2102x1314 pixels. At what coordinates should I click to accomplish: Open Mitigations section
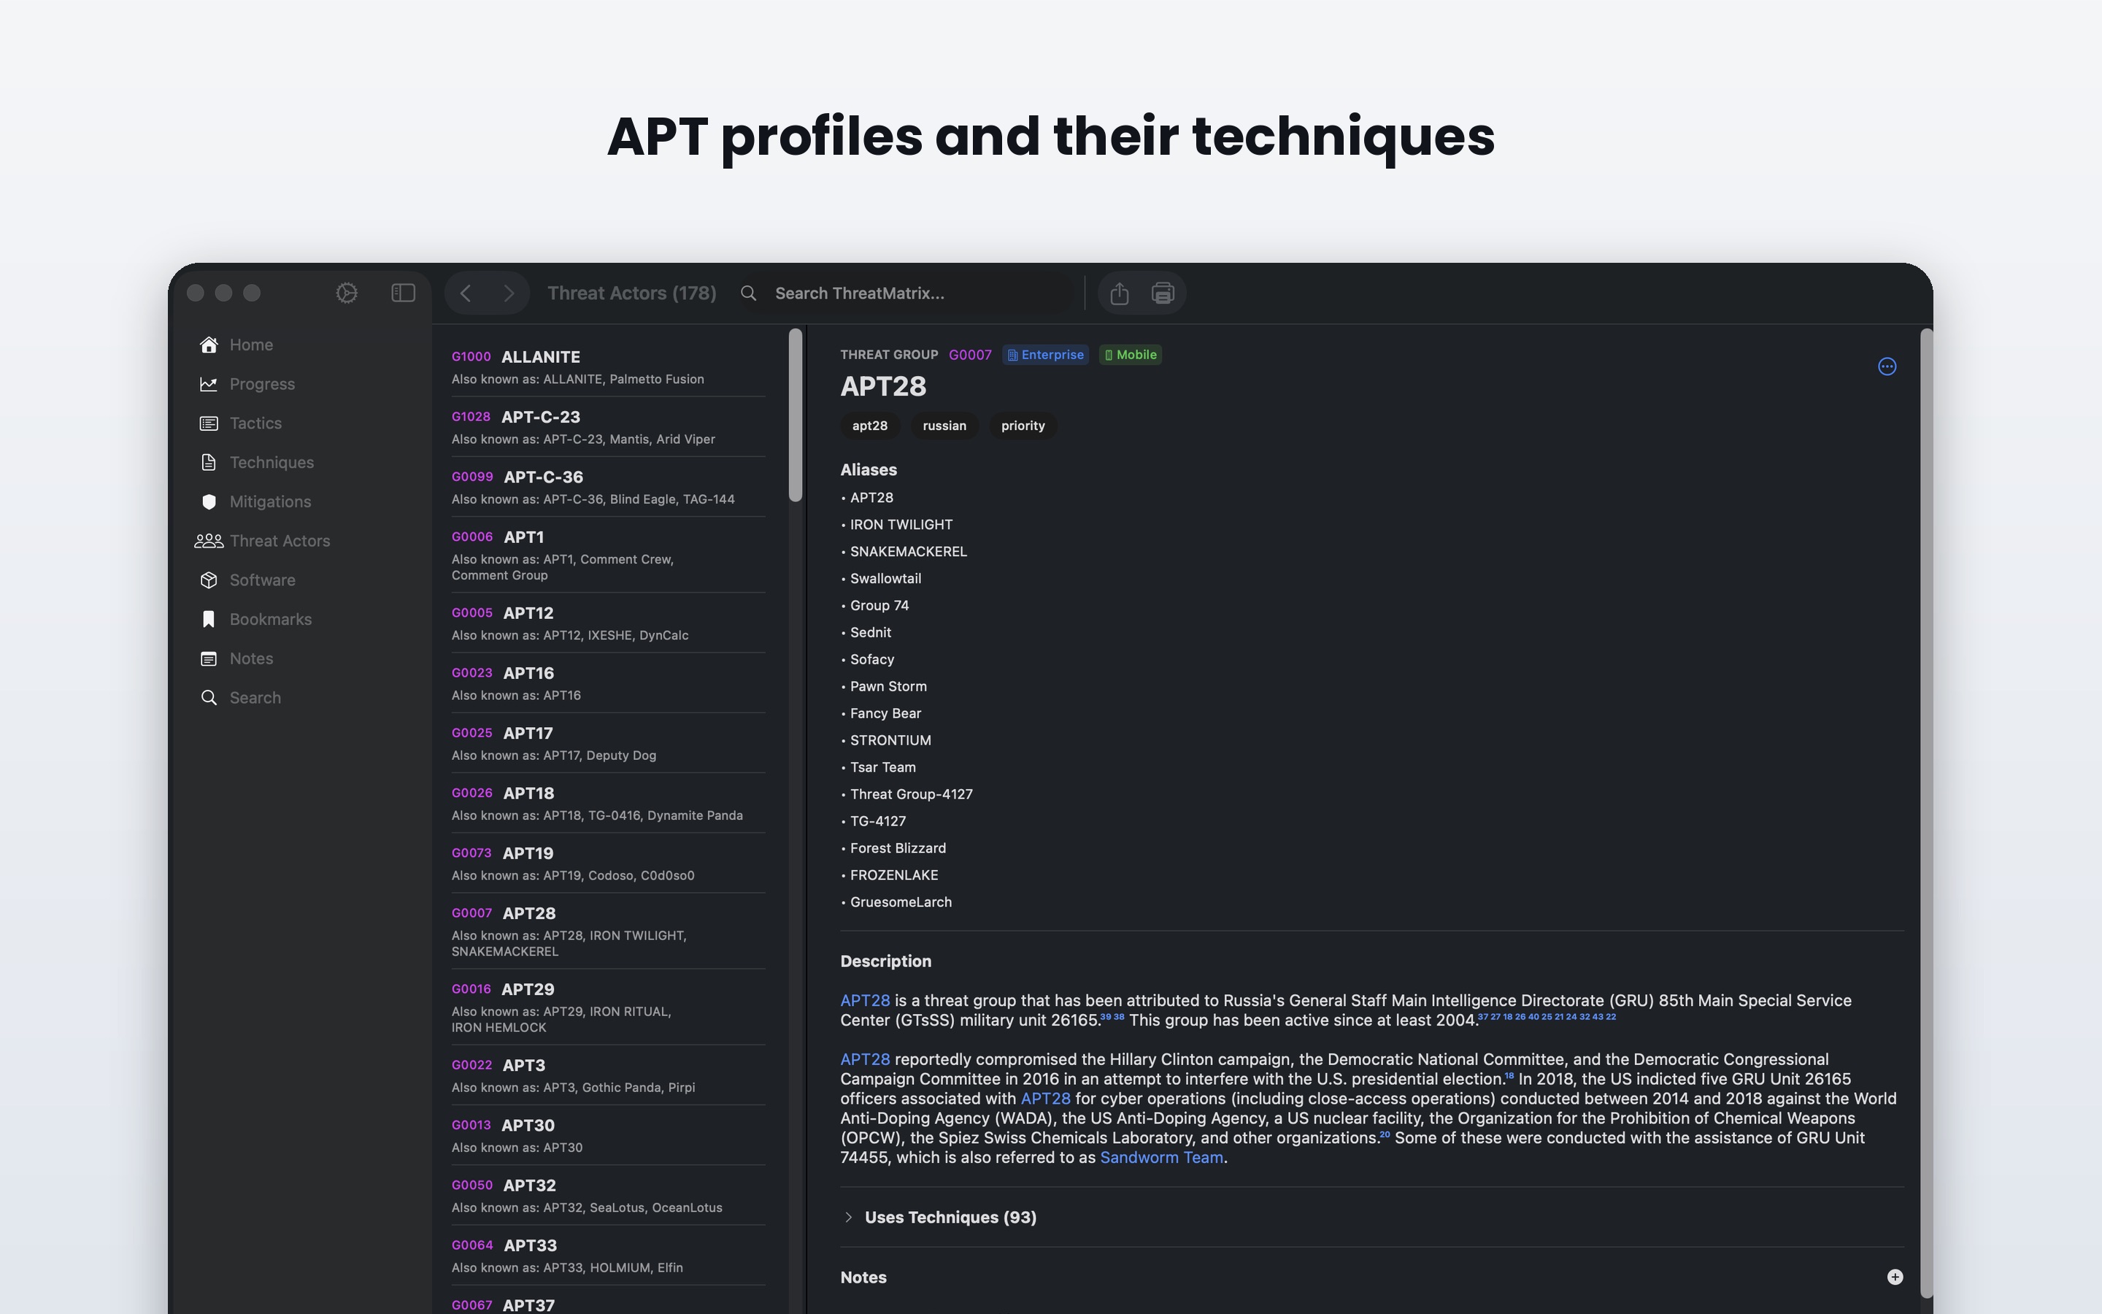tap(270, 502)
